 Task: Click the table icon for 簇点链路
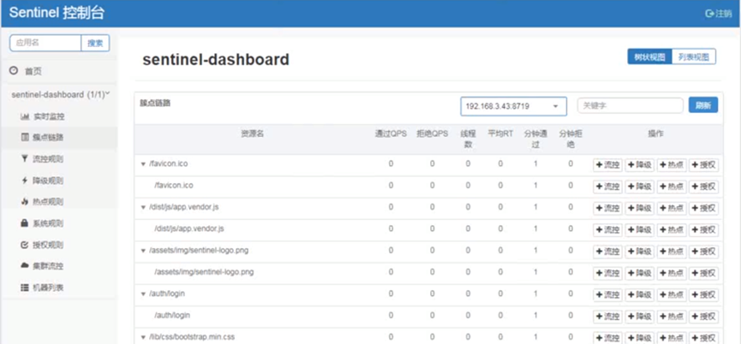25,137
